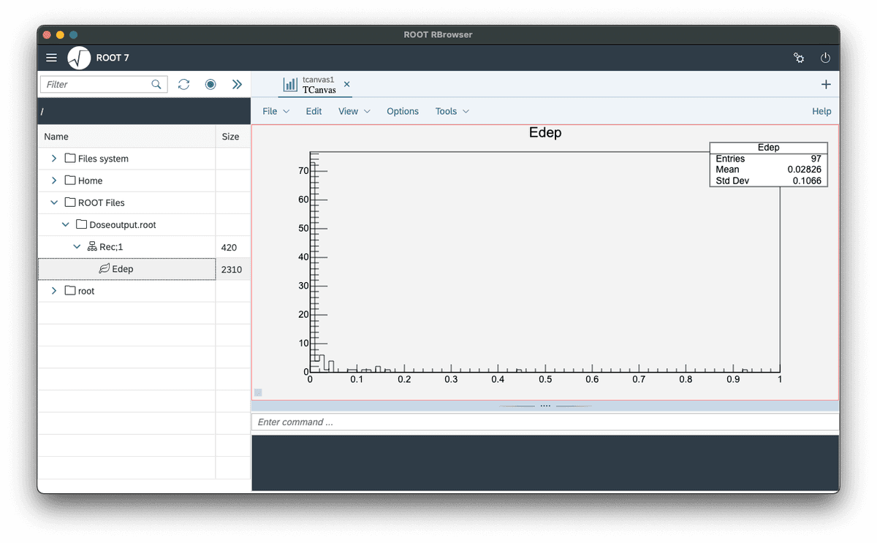877x543 pixels.
Task: Click the Doseoutput.root file icon
Action: (81, 224)
